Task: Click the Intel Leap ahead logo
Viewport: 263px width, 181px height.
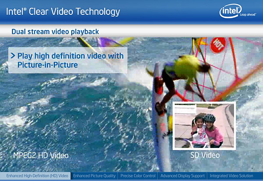Action: click(x=238, y=11)
